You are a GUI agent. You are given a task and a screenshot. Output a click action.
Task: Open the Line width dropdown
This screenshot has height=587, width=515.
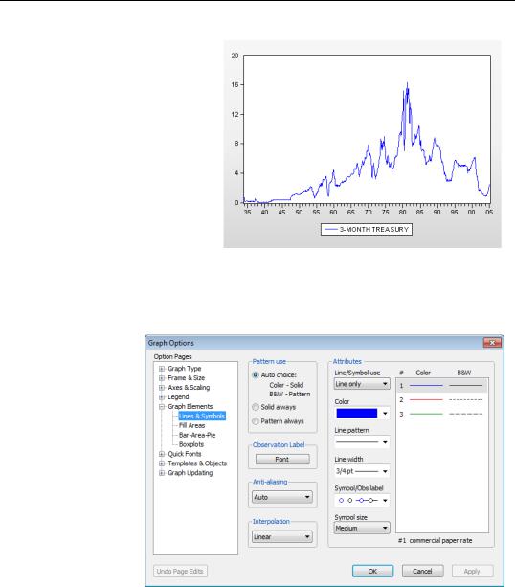coord(362,471)
